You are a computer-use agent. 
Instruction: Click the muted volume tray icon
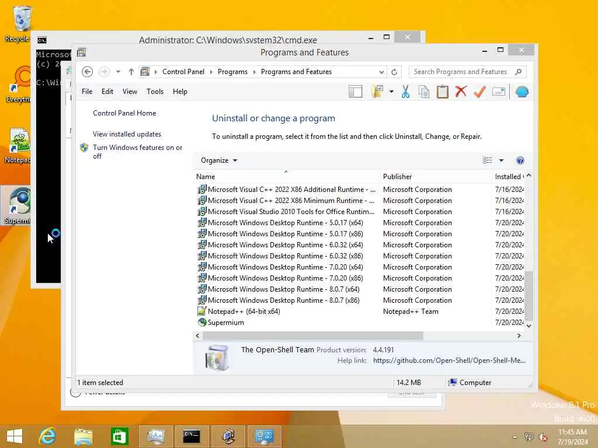[543, 436]
